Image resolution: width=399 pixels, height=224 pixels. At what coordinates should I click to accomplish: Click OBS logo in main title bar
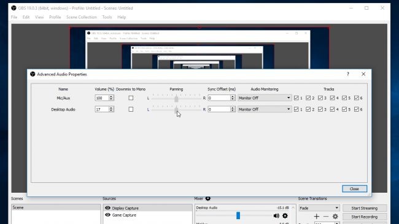(14, 8)
